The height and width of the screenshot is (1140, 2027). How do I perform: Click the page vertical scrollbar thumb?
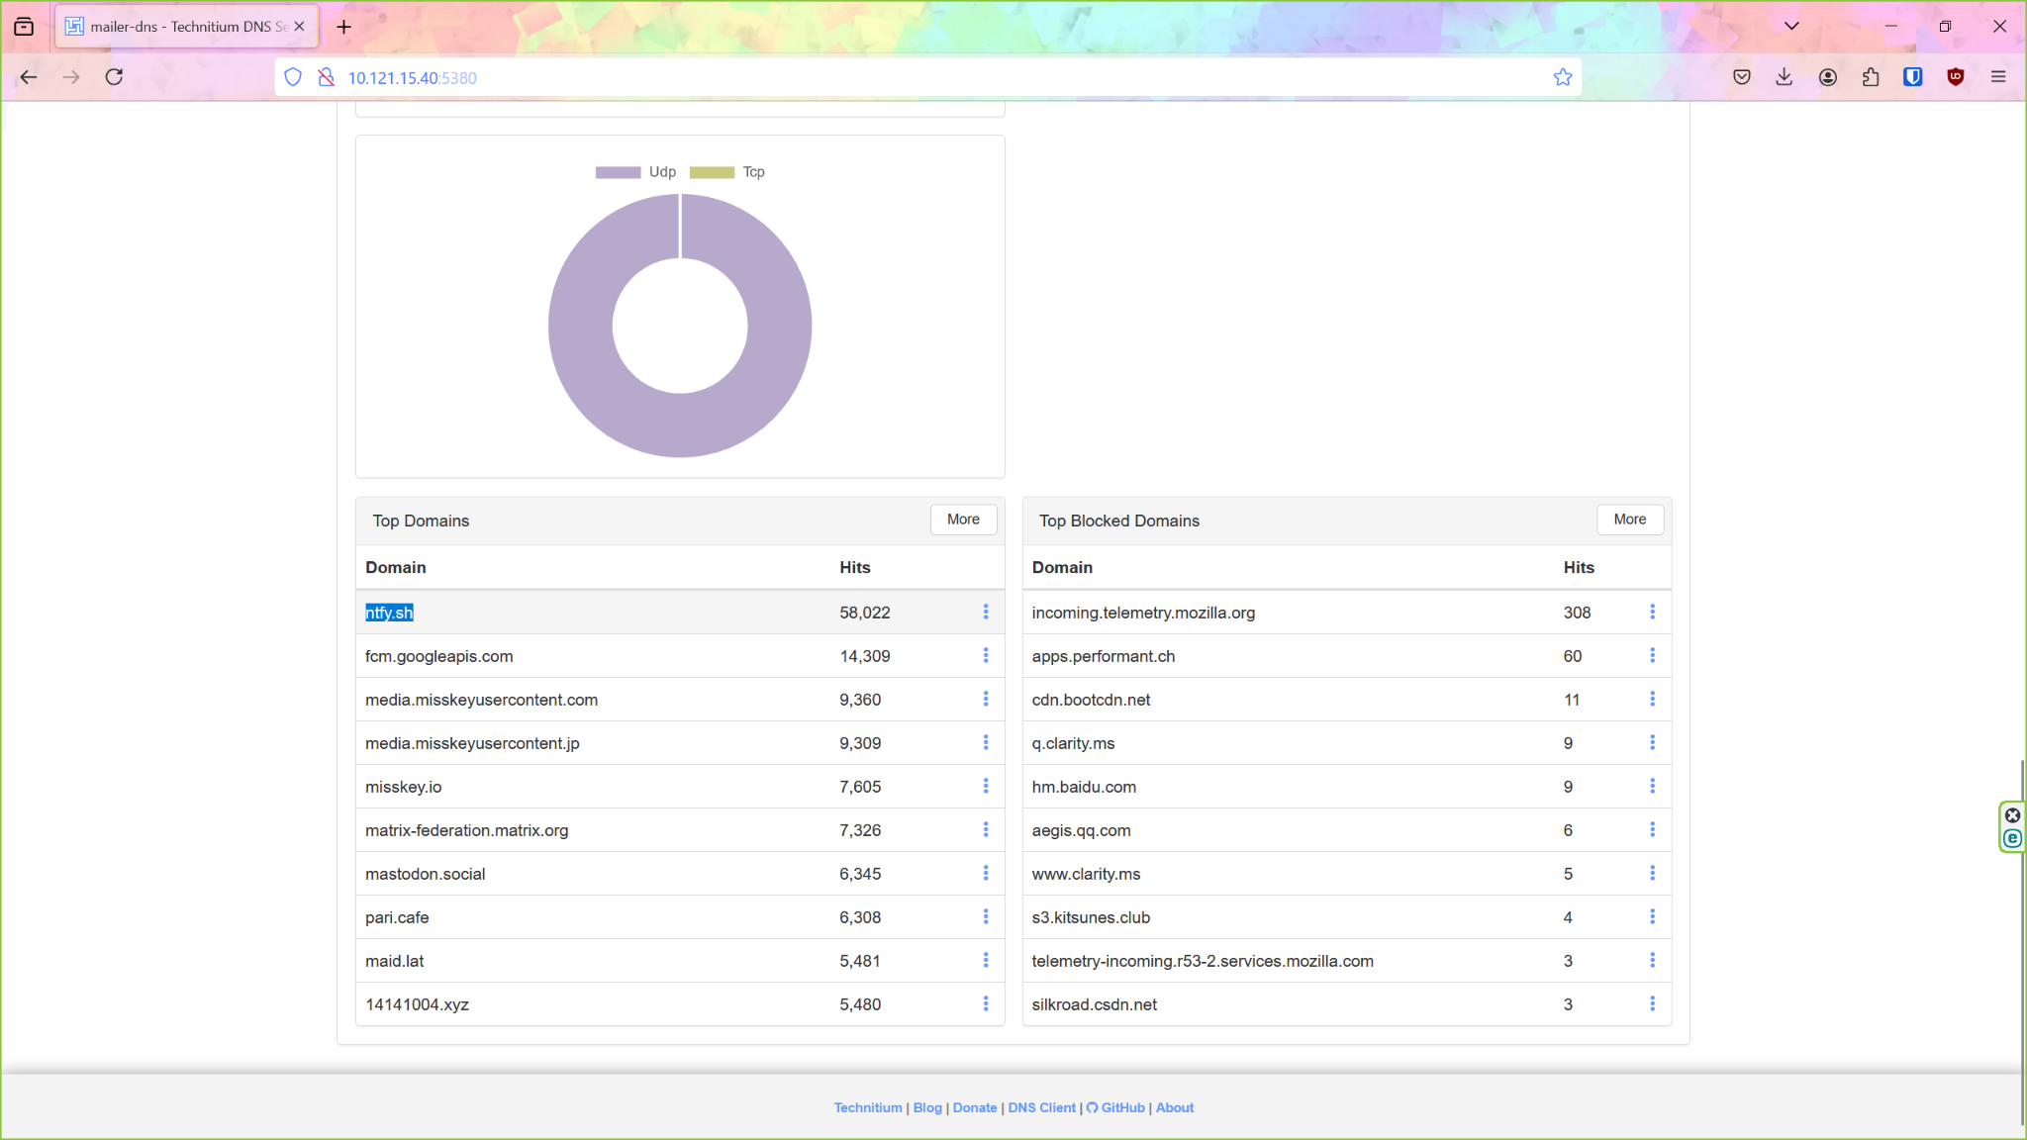coord(2022,942)
